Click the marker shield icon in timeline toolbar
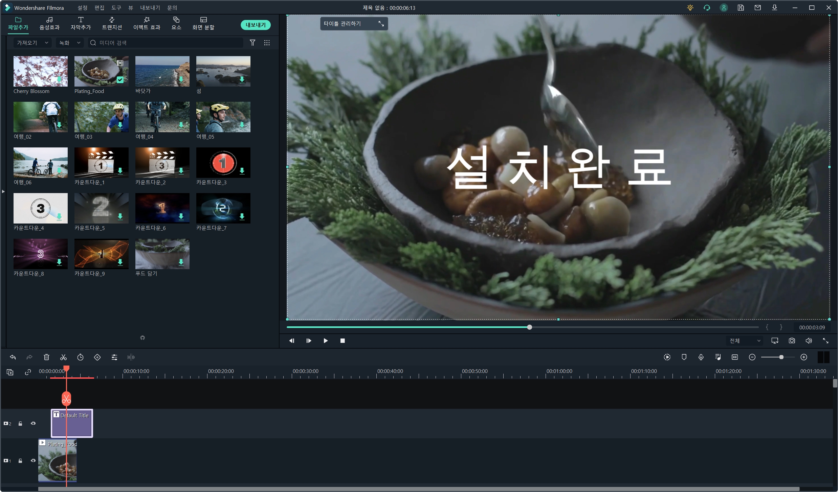 click(684, 357)
